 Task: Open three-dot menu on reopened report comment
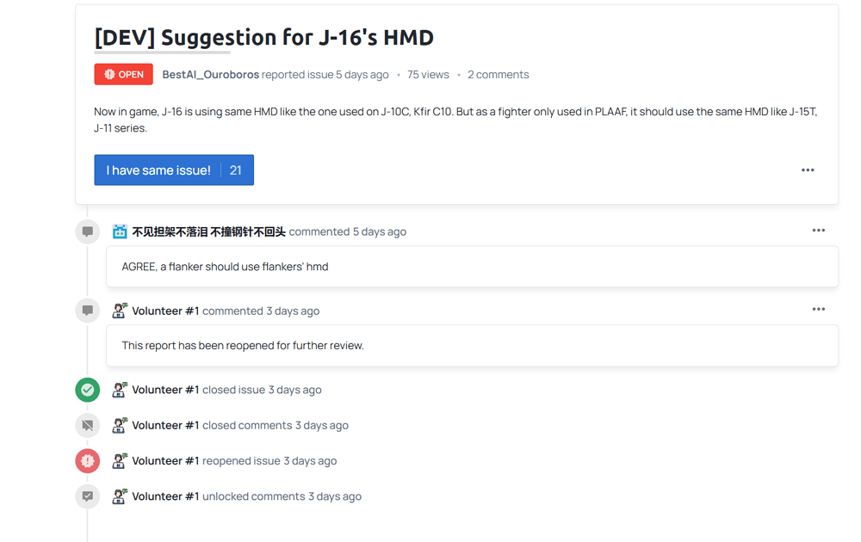(819, 310)
